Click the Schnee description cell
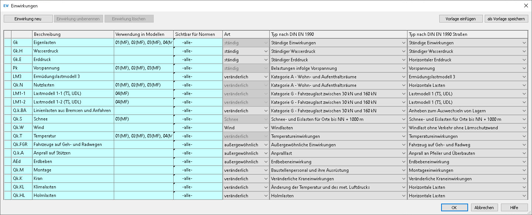 [x=73, y=119]
